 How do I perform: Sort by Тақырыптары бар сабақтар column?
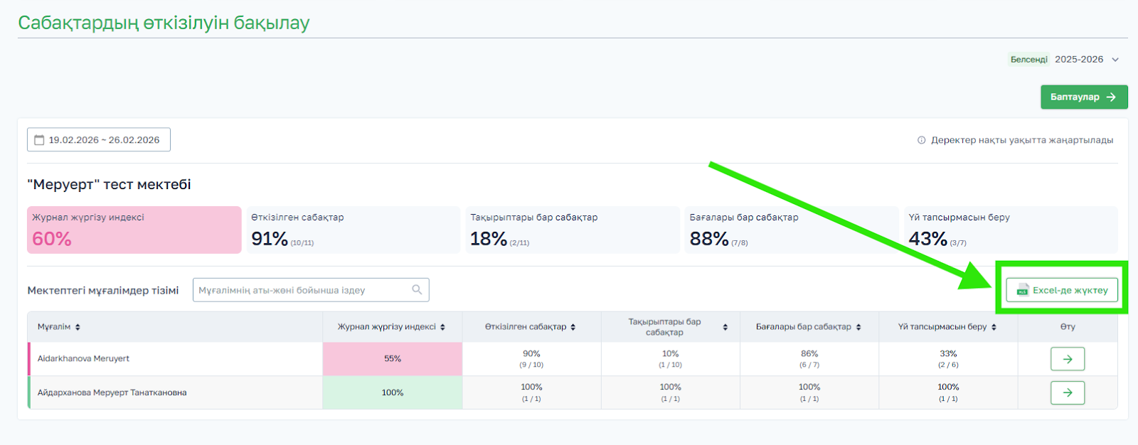click(725, 327)
